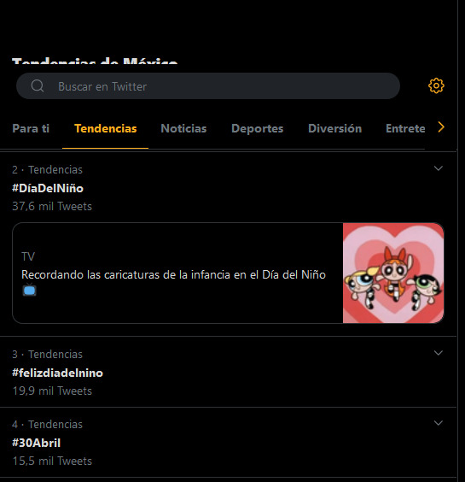Screen dimensions: 465x482
Task: Expand options chevron for #felizdiadelnino trend
Action: coord(439,353)
